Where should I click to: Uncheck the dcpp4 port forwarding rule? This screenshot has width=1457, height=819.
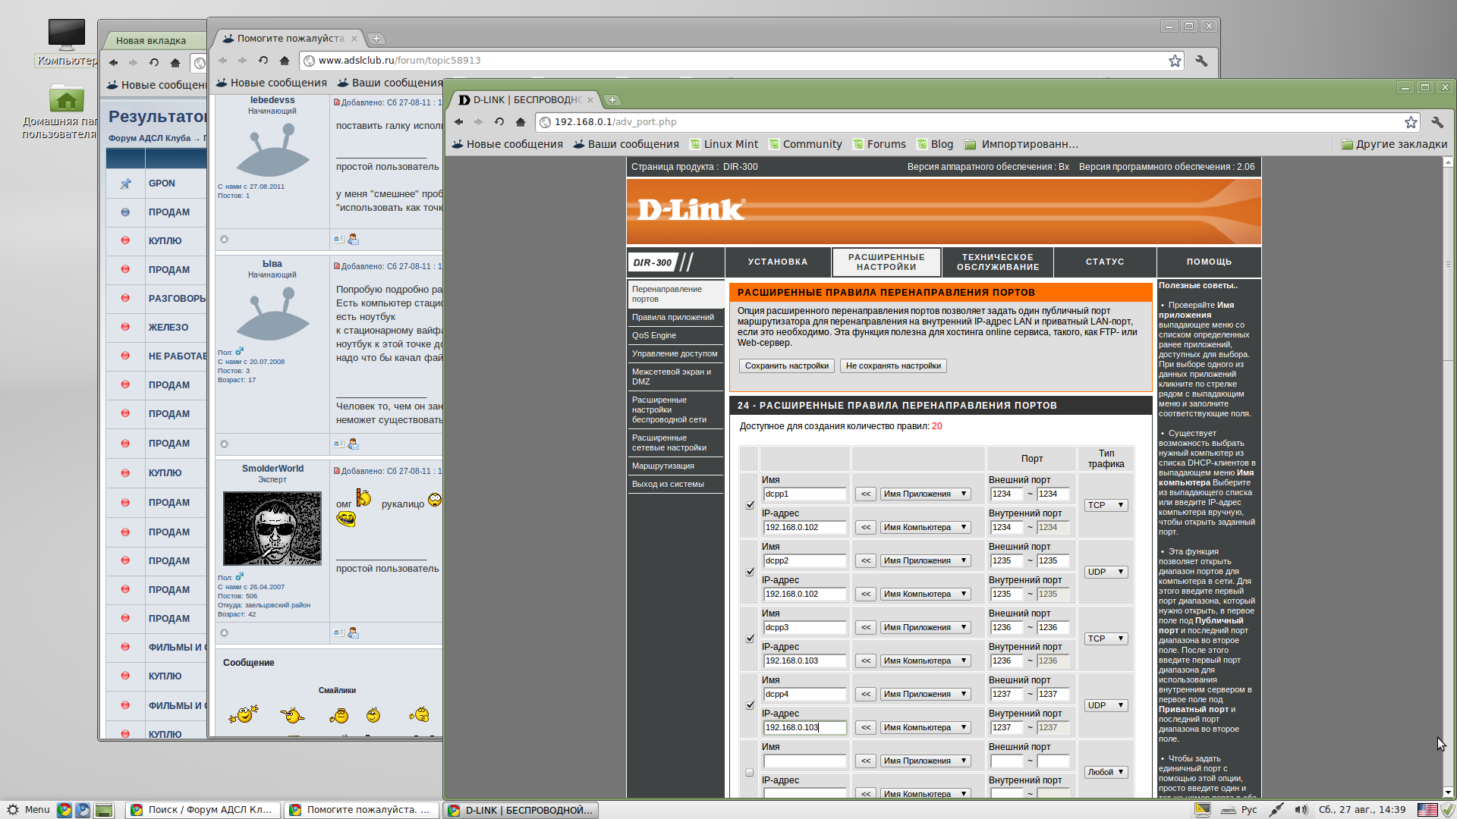(750, 705)
